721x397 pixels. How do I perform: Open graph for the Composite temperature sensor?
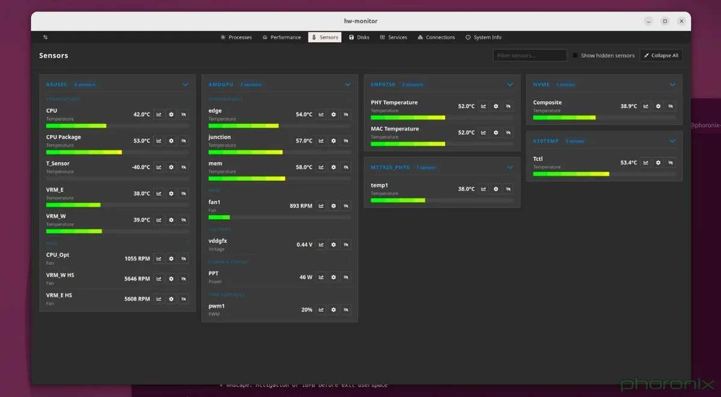[x=645, y=106]
